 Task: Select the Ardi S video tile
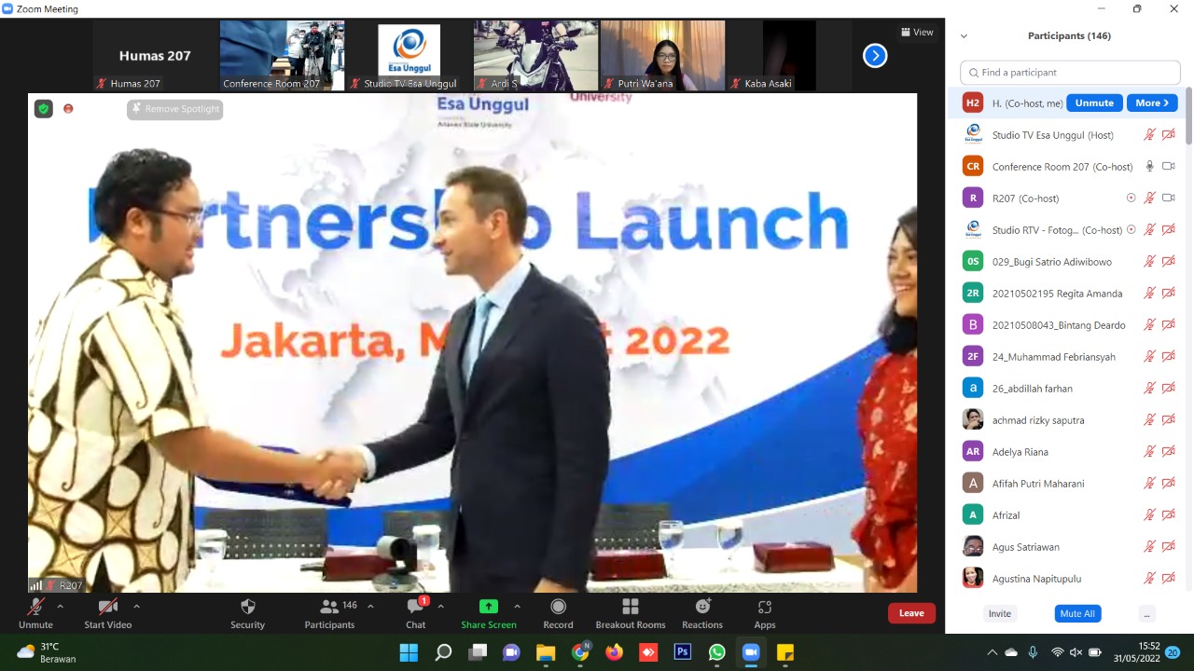(535, 56)
